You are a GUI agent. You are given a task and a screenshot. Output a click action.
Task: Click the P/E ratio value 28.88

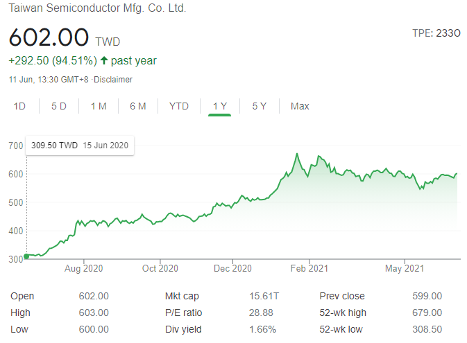261,313
